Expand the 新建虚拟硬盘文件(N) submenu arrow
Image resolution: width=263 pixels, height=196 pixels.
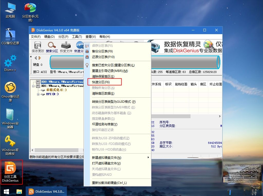click(x=148, y=157)
